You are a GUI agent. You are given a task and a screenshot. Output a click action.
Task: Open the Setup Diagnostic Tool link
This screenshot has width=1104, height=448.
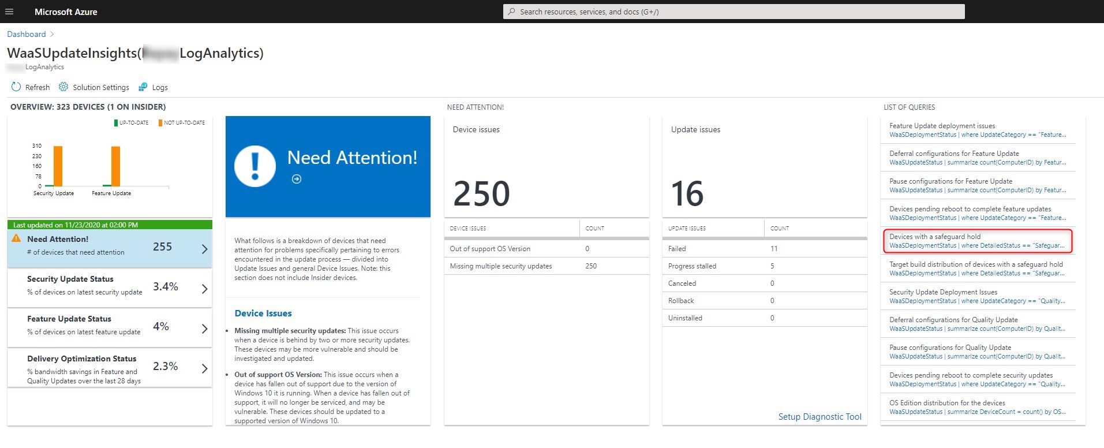point(819,417)
